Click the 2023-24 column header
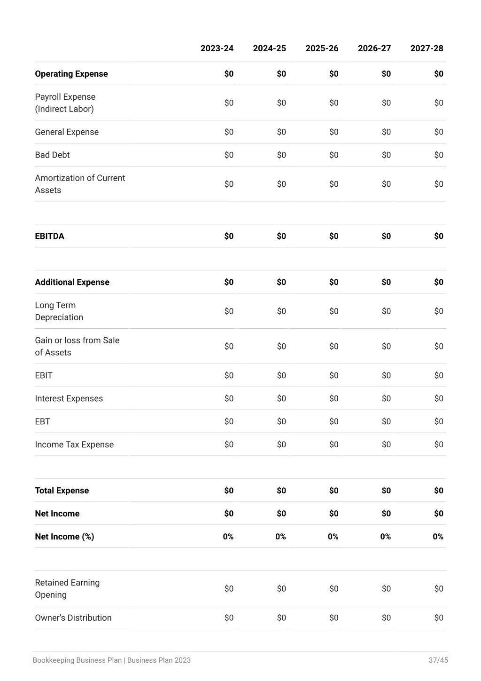 tap(217, 48)
